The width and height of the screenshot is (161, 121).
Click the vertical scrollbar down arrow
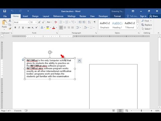[159, 107]
